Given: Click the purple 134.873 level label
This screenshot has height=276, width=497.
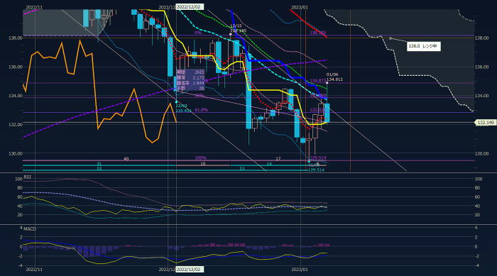Looking at the screenshot, I should tap(318, 81).
